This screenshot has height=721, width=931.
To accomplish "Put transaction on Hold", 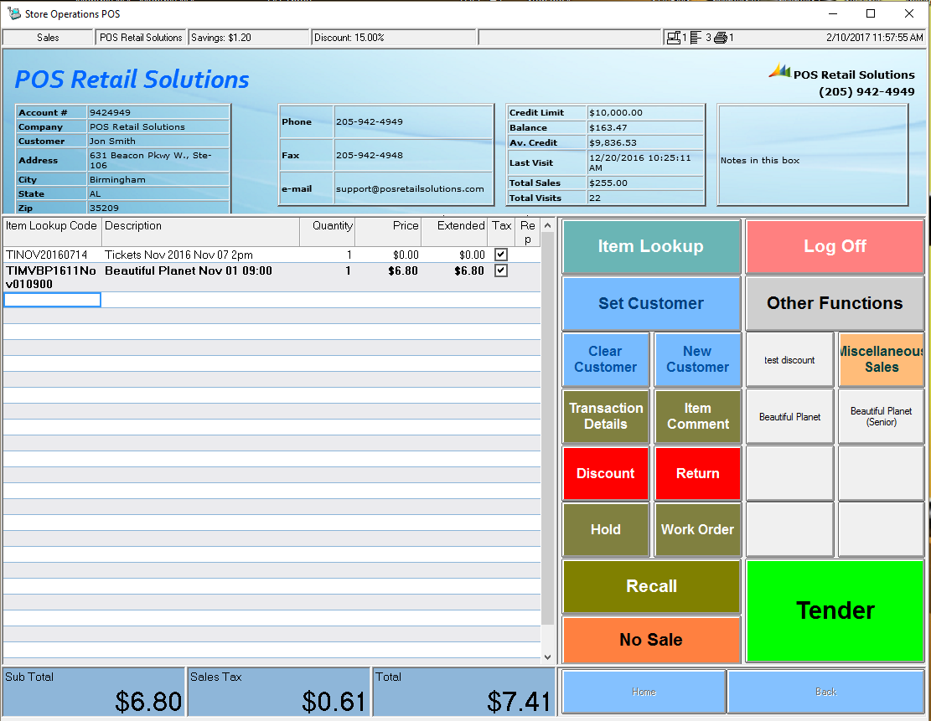I will pyautogui.click(x=606, y=529).
